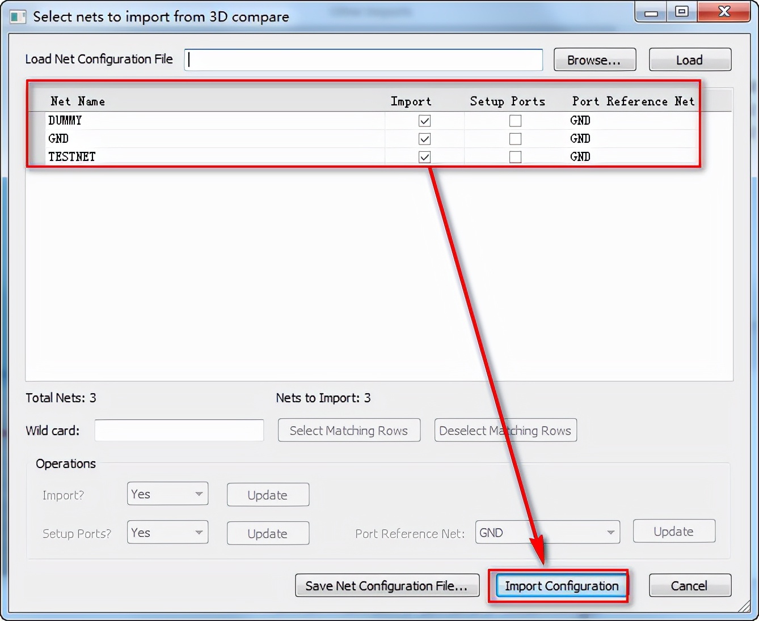Sort by the Net Name column header
759x621 pixels.
tap(78, 101)
